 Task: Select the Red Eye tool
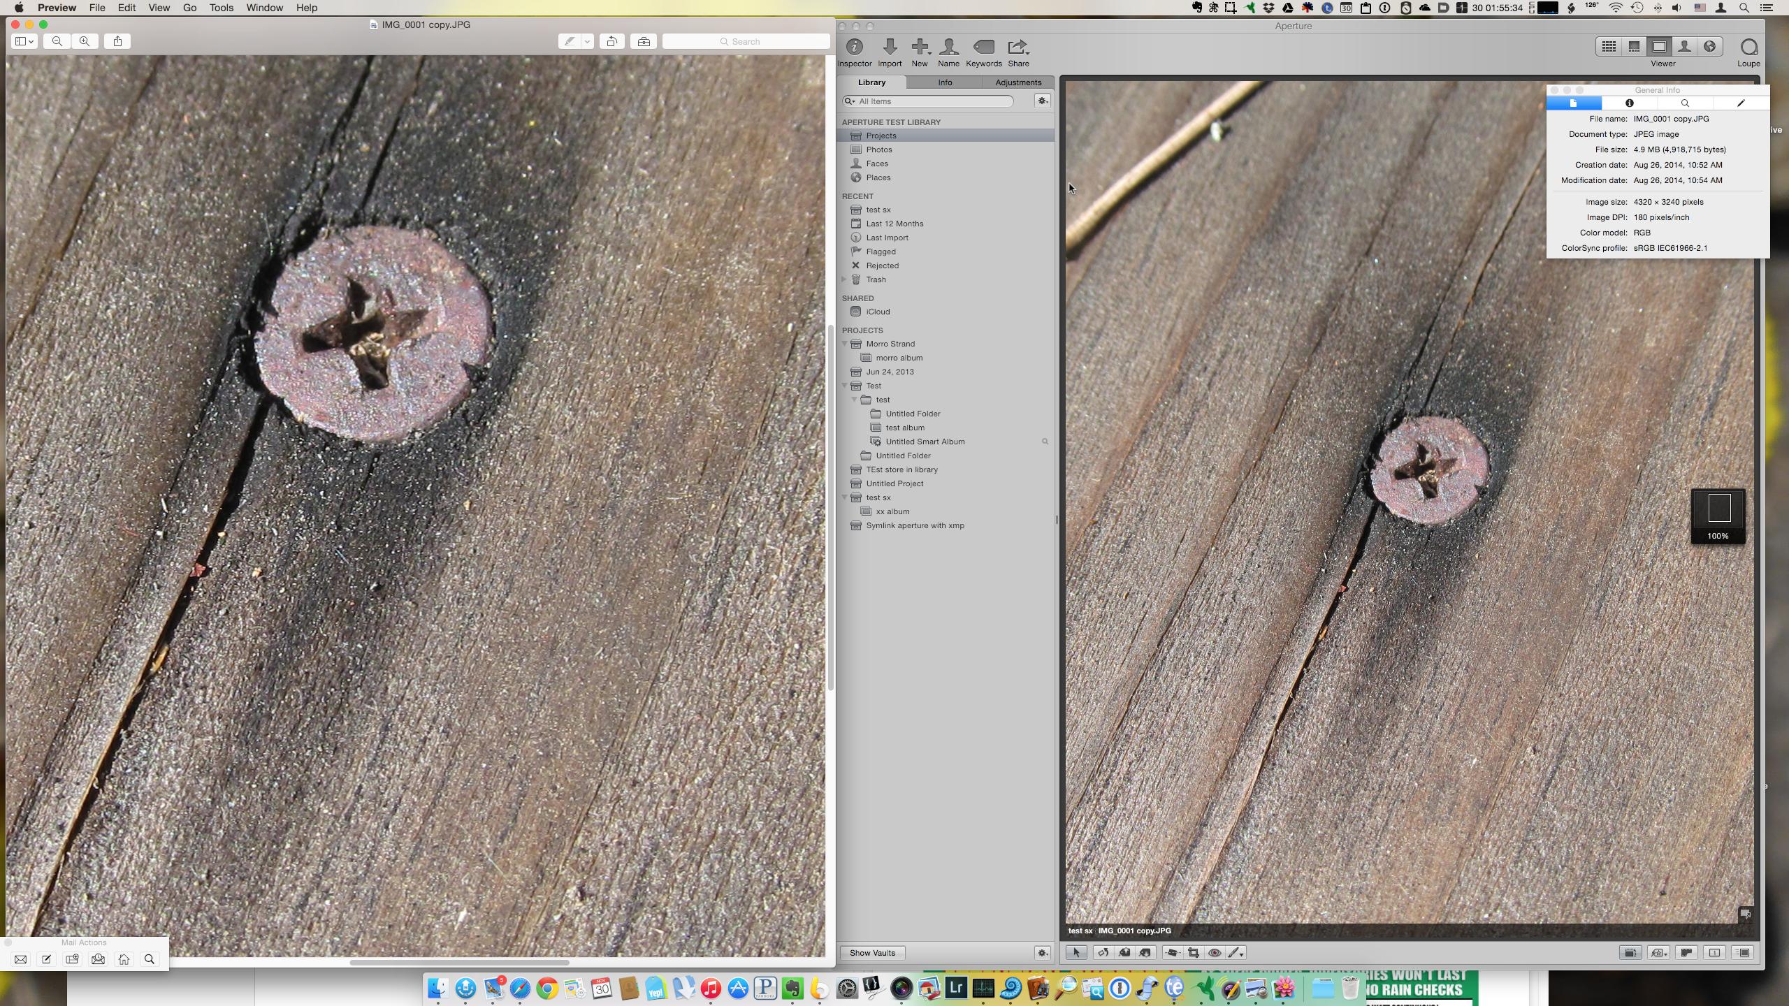coord(1215,953)
